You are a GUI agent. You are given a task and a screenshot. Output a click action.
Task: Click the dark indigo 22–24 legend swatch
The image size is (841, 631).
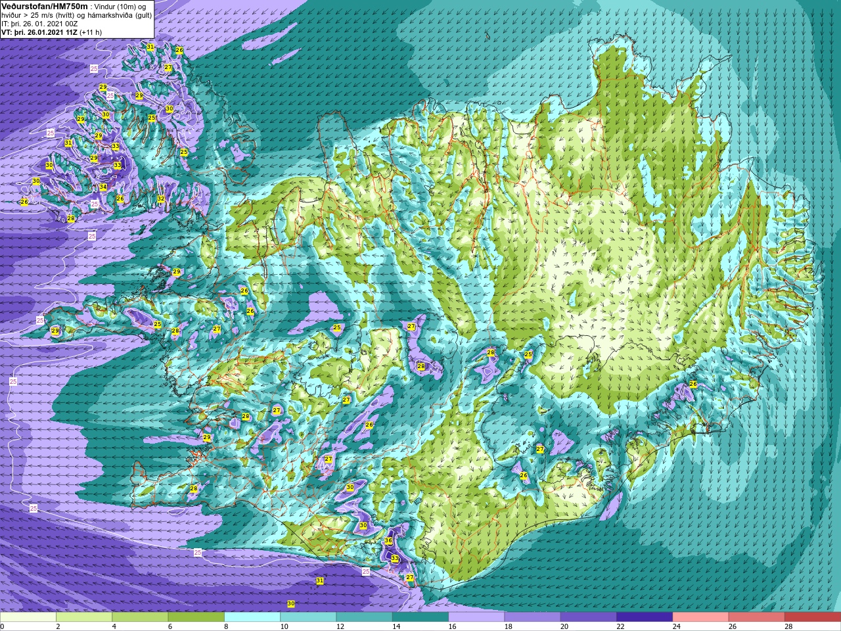(x=645, y=617)
